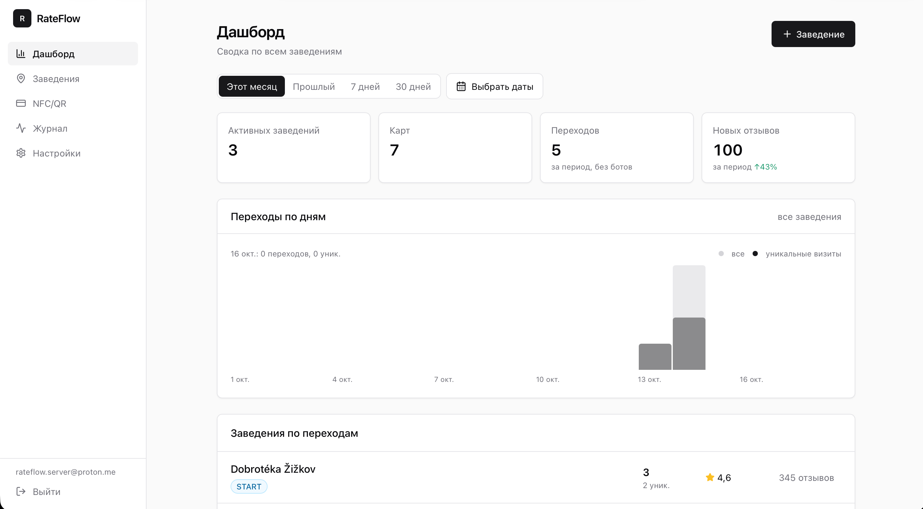This screenshot has width=923, height=509.
Task: Open the Dobrotéka Žižkov venue row
Action: point(536,478)
